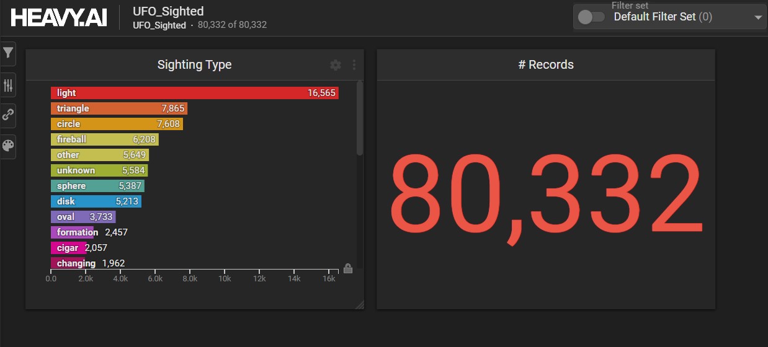Open the filter panel funnel icon
This screenshot has height=347, width=768.
coord(8,53)
